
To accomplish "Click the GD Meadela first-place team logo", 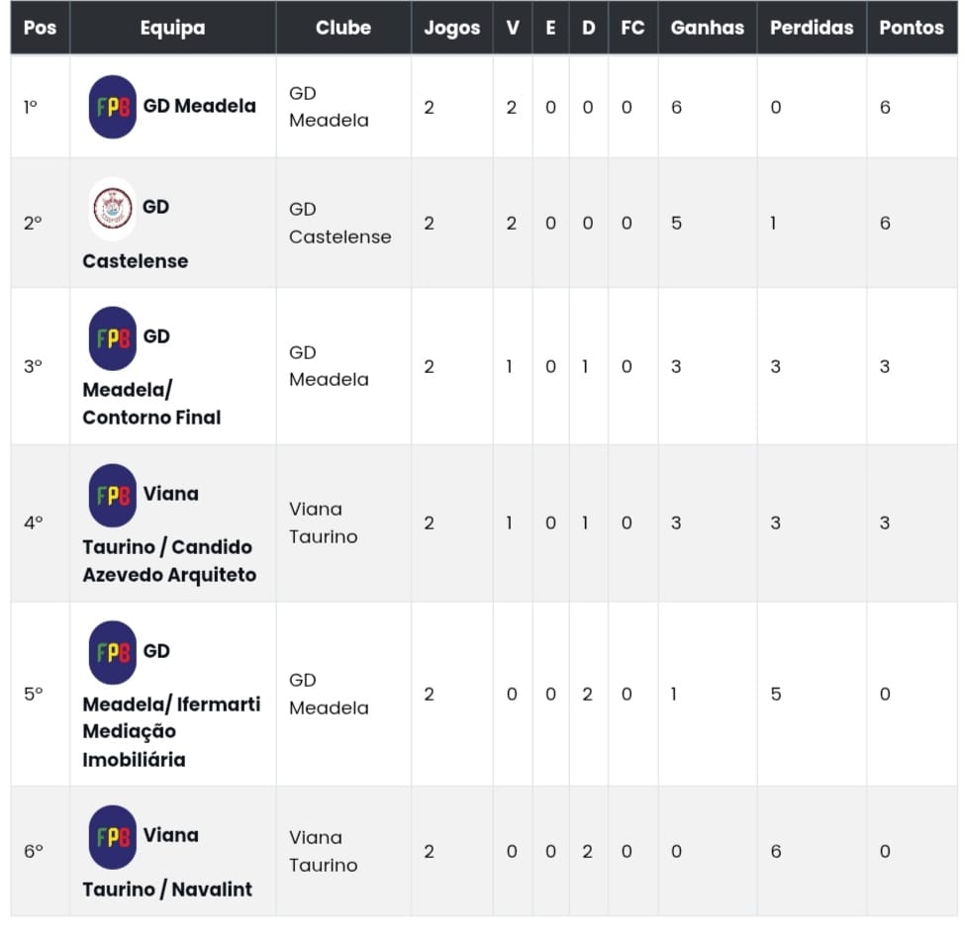I will coord(112,107).
